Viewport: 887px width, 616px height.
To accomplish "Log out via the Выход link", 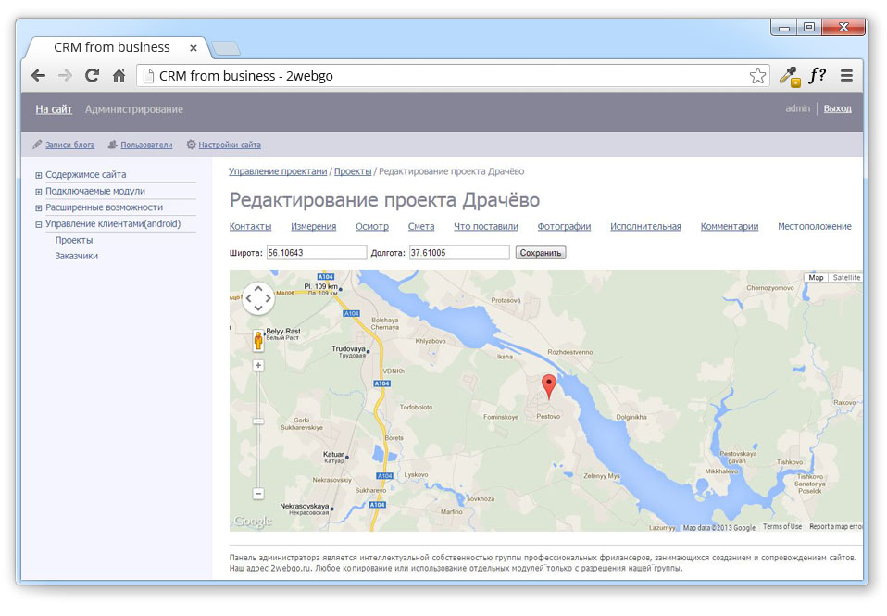I will coord(837,108).
